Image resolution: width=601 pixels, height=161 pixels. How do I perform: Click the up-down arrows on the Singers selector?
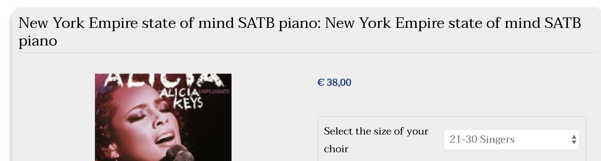tap(574, 140)
